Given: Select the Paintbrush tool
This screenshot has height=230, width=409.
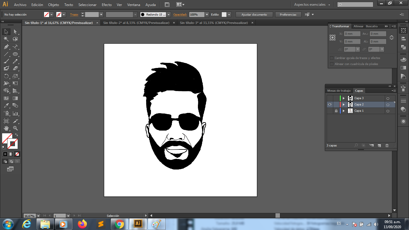Looking at the screenshot, I should (x=6, y=61).
